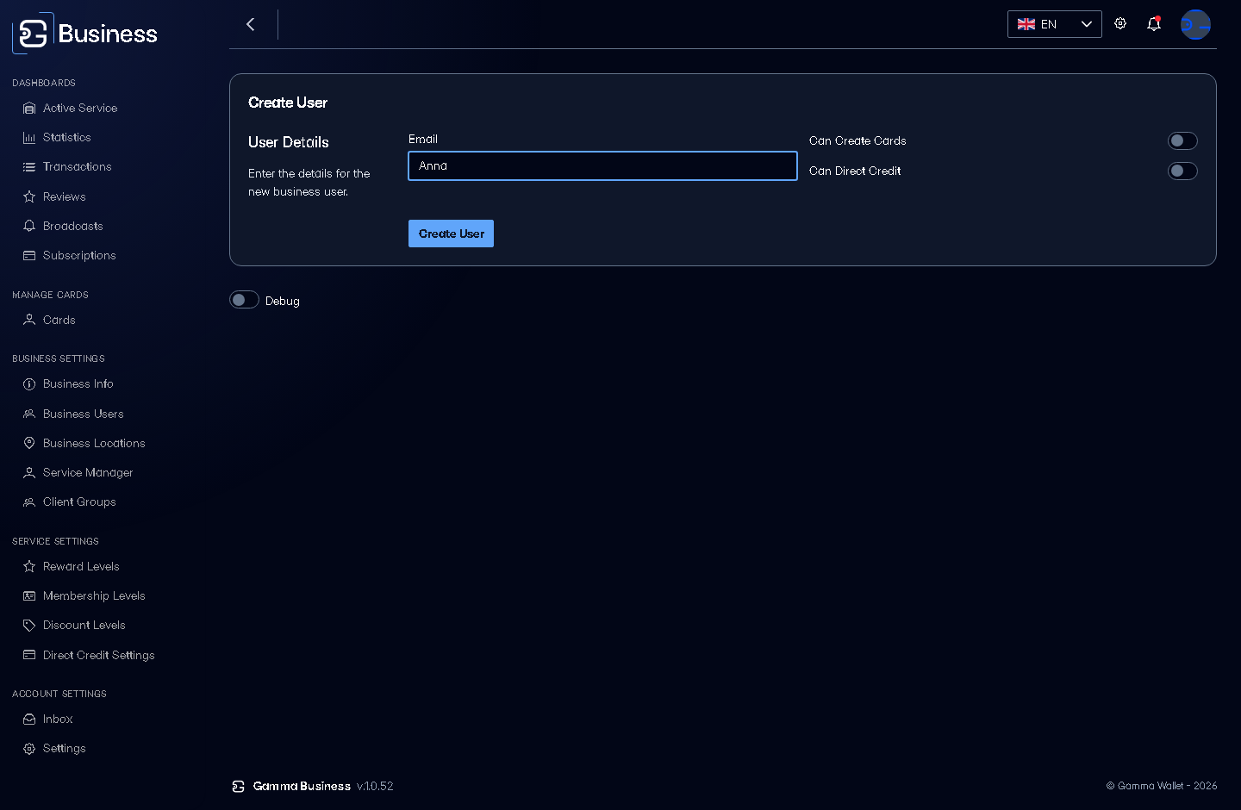Click the Gamma Business footer logo text
1241x810 pixels.
[x=302, y=787]
